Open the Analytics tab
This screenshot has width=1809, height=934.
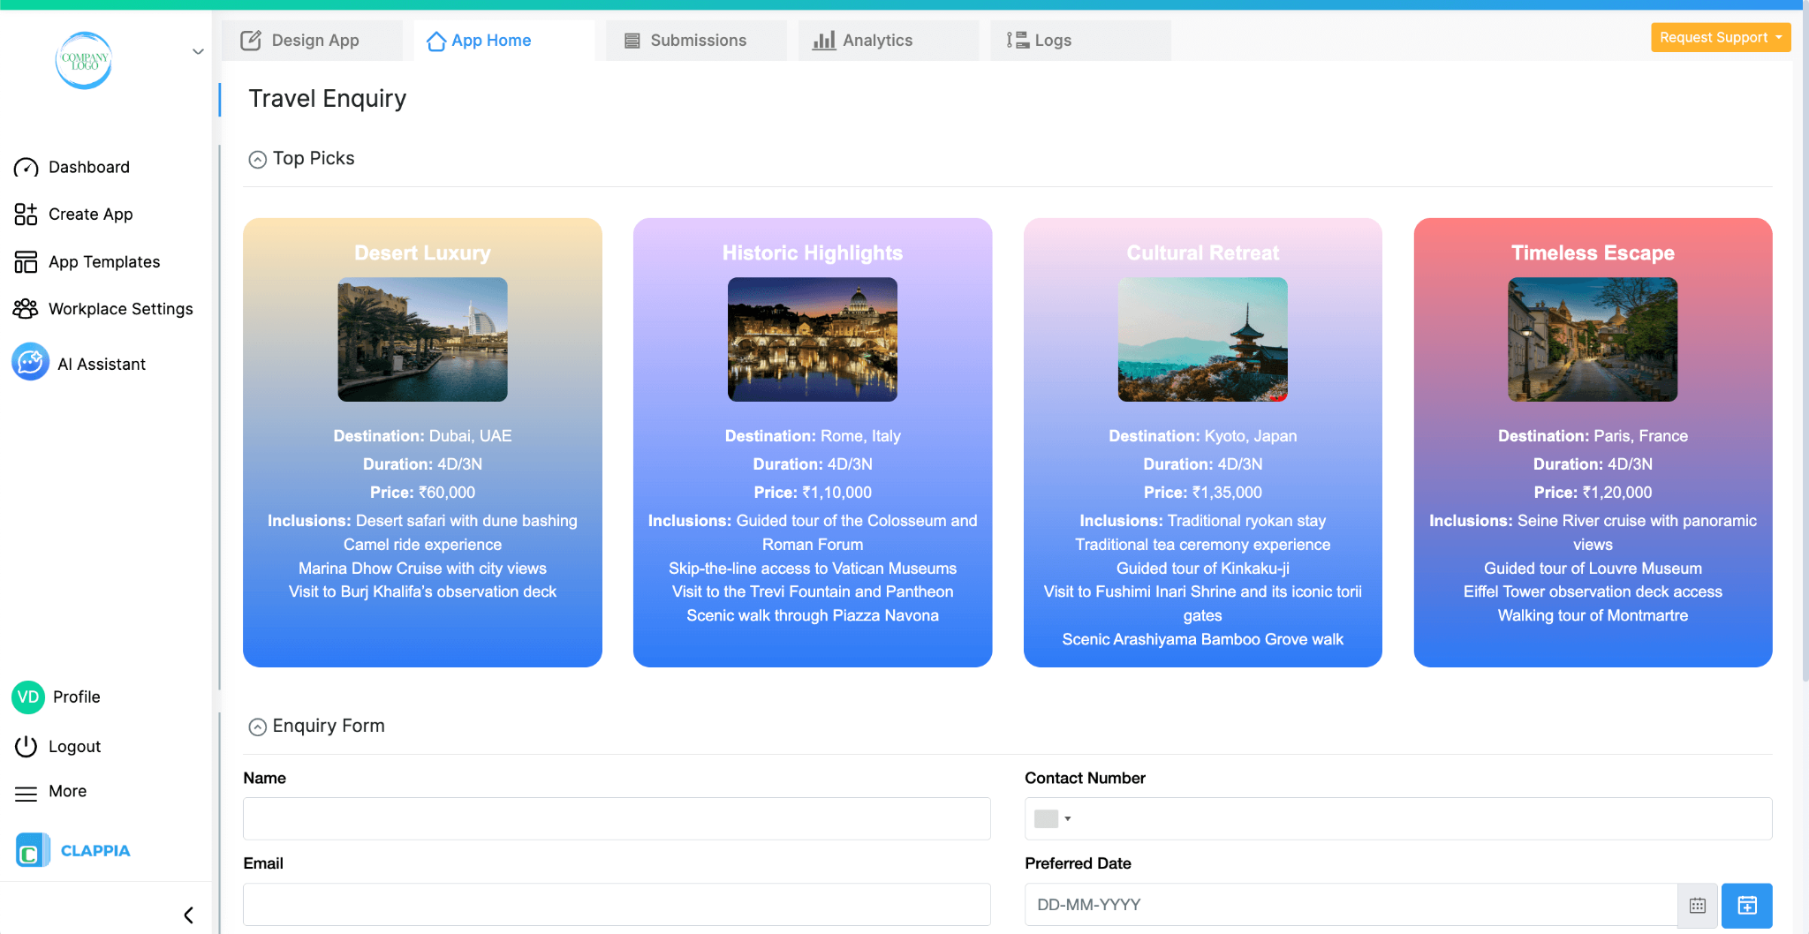point(889,41)
